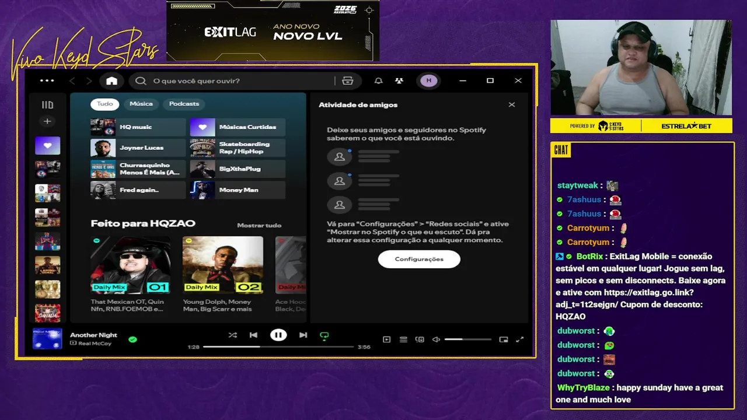Open the Real McCoy artist link
Image resolution: width=747 pixels, height=420 pixels.
95,344
